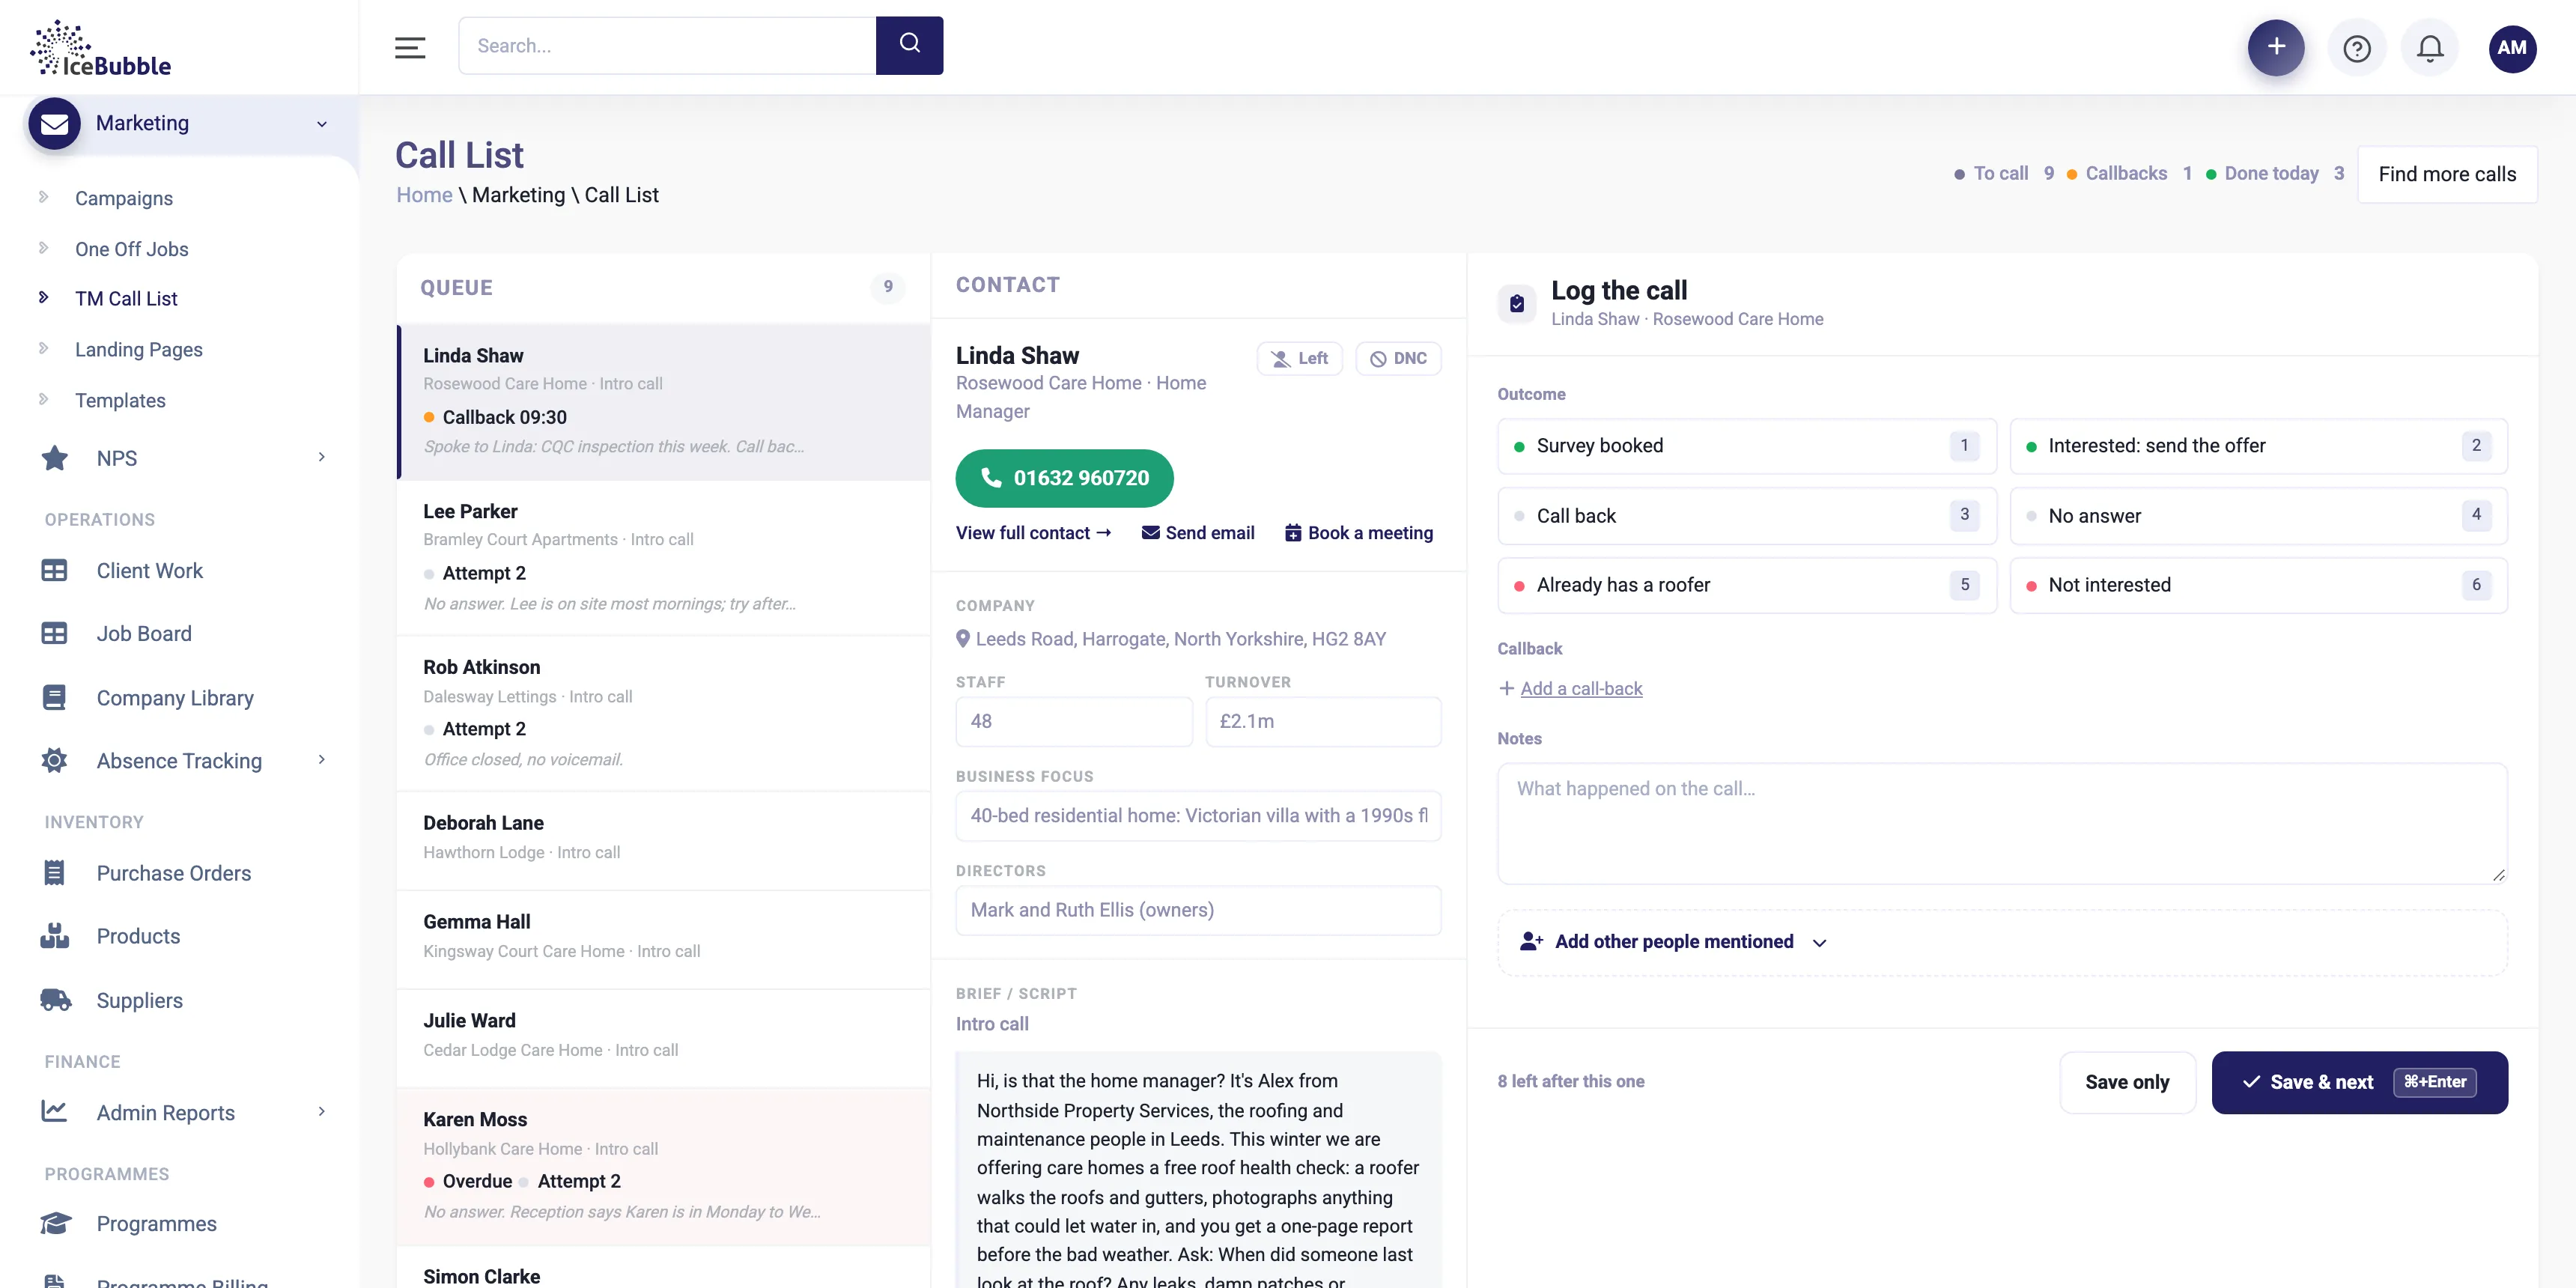Select Interested: send the offer outcome
Screen dimensions: 2576x1288
click(x=2258, y=446)
